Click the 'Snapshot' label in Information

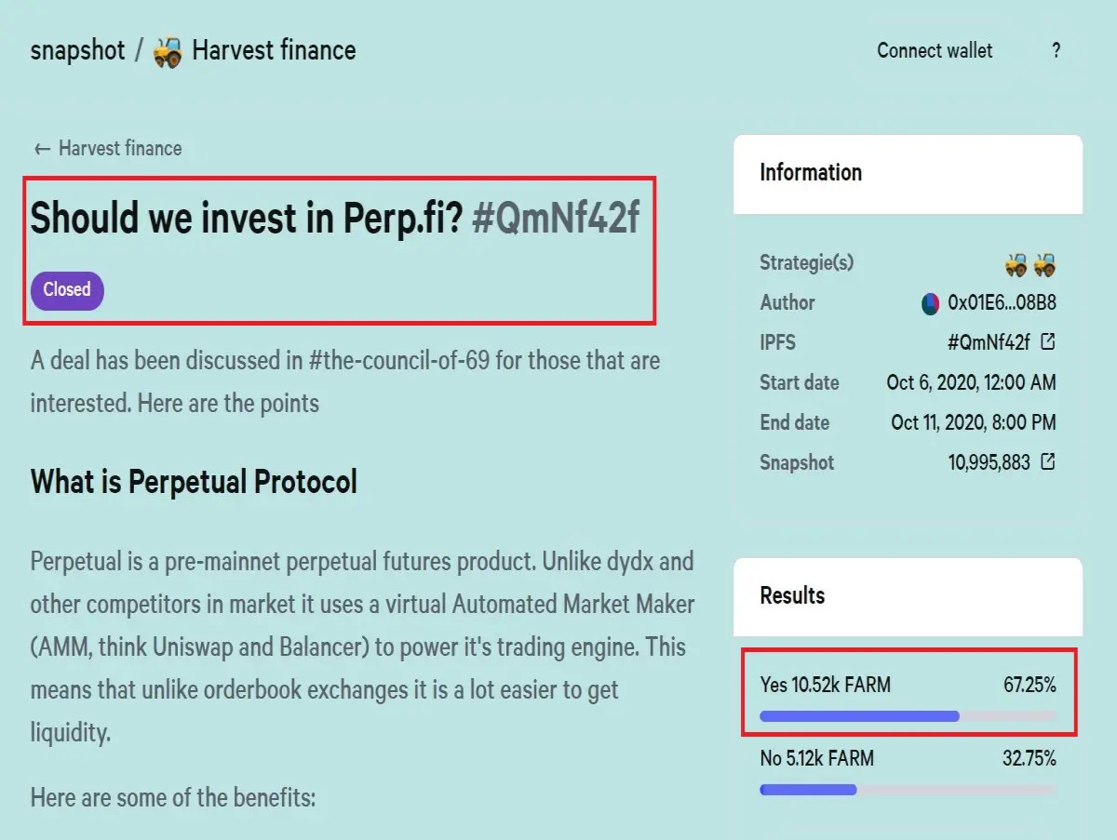797,462
